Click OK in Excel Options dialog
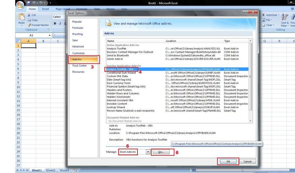Image resolution: width=295 pixels, height=173 pixels. pos(228,161)
